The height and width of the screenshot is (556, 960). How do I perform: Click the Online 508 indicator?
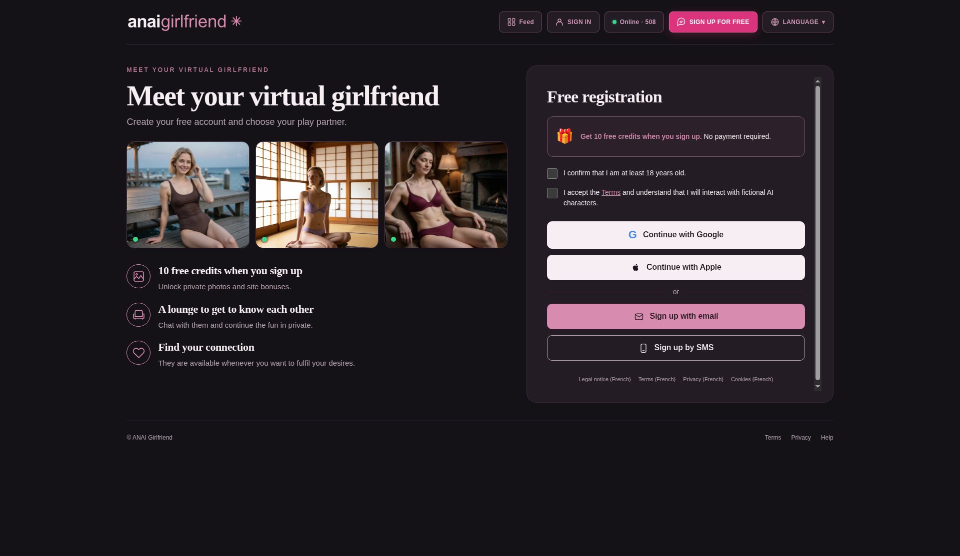pyautogui.click(x=634, y=22)
